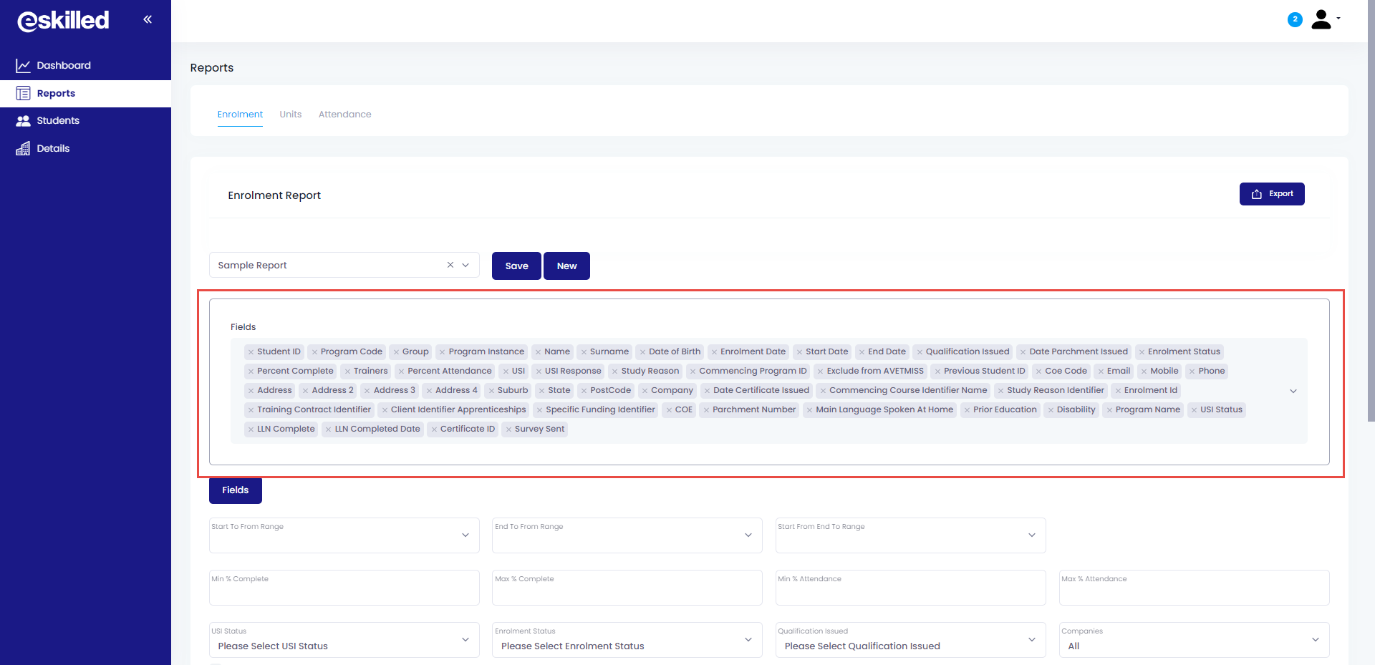This screenshot has width=1375, height=665.
Task: Open the Companies dropdown
Action: [x=1193, y=640]
